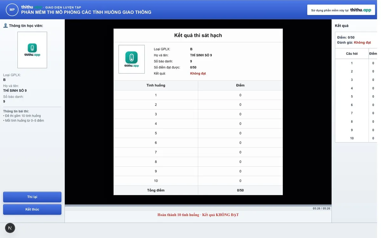Viewport: 381px width, 238px height.
Task: Click the MP avatar icon in header
Action: pos(12,10)
